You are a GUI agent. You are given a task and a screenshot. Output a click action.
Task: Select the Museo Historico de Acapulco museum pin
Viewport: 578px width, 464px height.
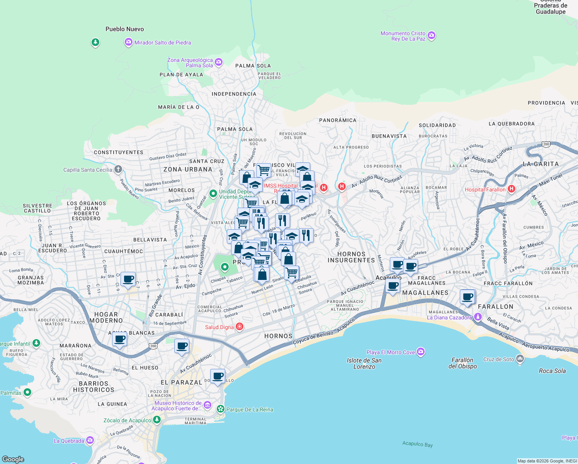coord(207,404)
